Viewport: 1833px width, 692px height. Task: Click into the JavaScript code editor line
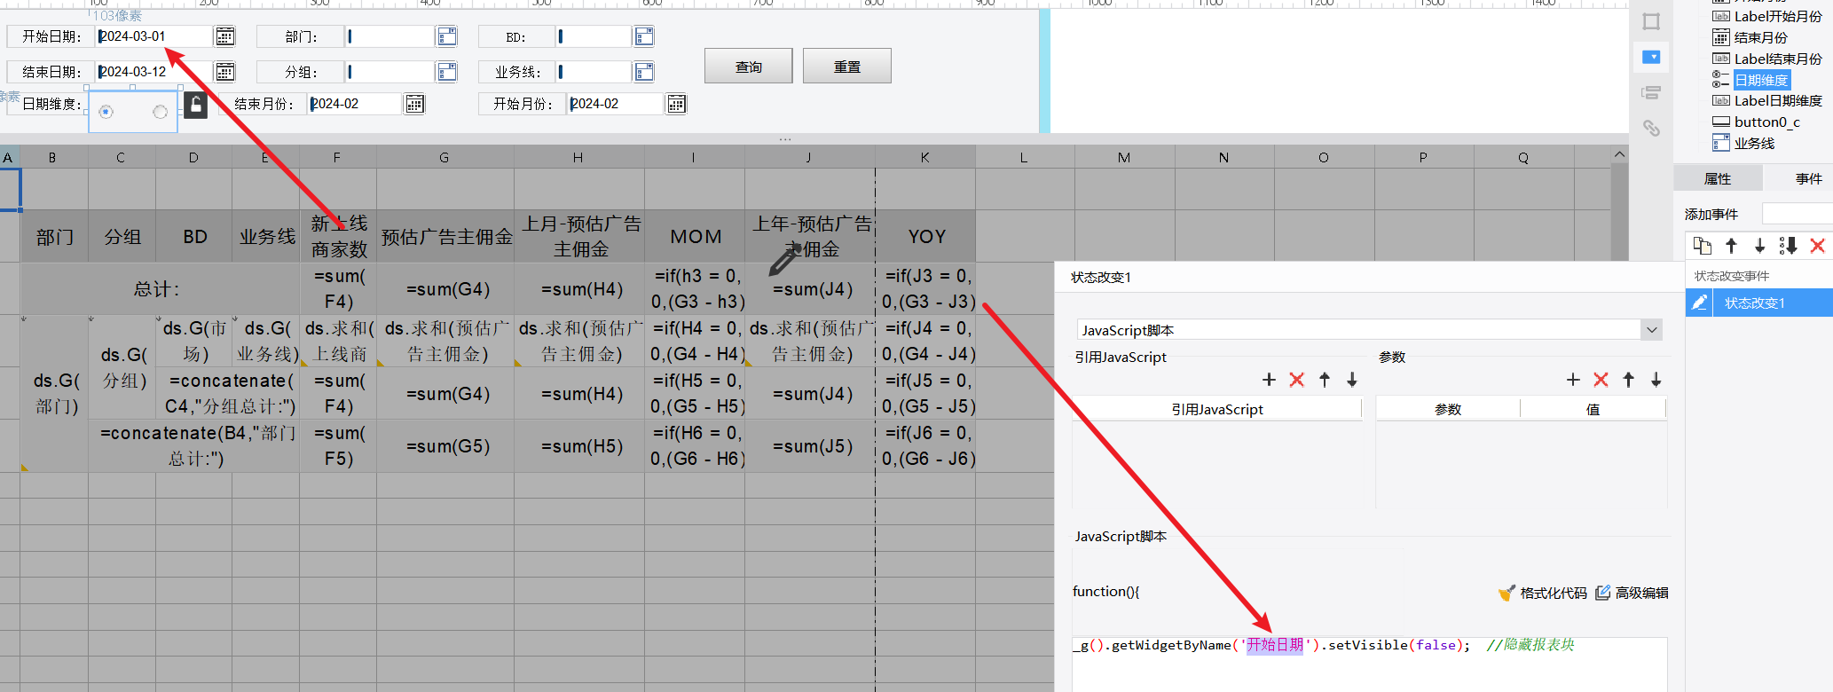click(x=1369, y=645)
